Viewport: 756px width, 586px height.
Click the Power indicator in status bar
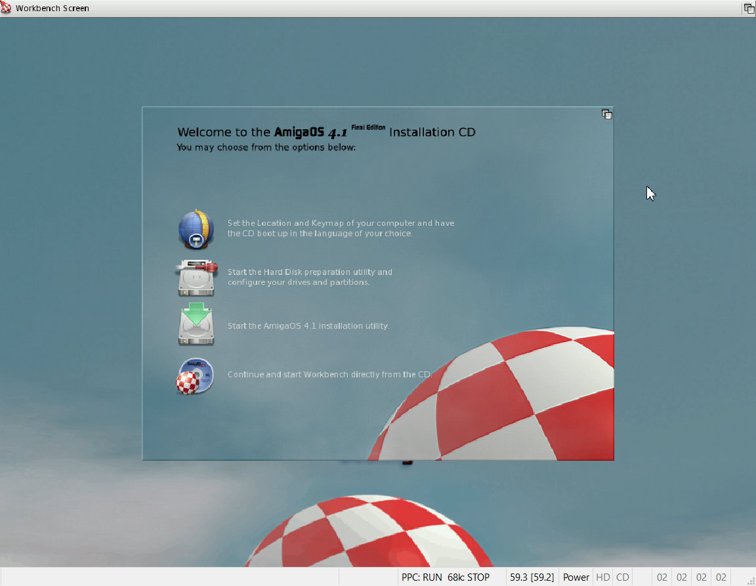(x=576, y=577)
